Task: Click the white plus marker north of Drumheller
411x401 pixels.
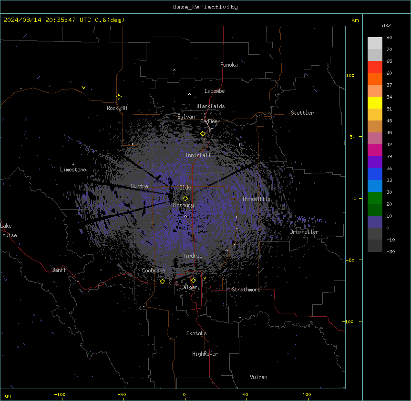Action: pyautogui.click(x=292, y=179)
